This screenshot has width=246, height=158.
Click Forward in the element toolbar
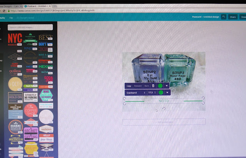[x=138, y=86]
